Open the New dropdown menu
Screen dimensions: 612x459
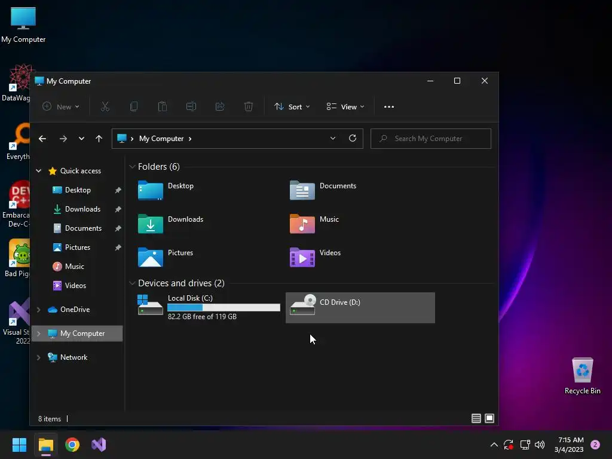click(61, 106)
